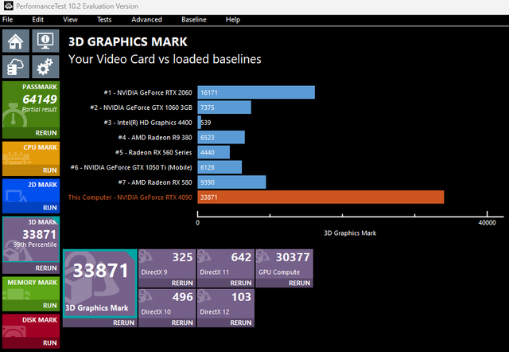Click the orange RTX 4090 bar showing 33871
Image resolution: width=509 pixels, height=352 pixels.
point(321,197)
